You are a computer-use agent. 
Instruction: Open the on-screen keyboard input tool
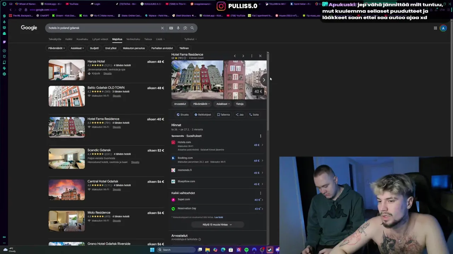click(171, 28)
